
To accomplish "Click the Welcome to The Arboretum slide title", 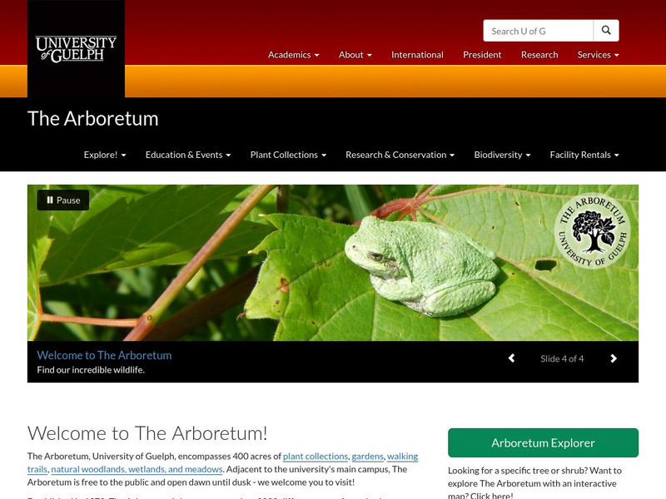I will (105, 355).
